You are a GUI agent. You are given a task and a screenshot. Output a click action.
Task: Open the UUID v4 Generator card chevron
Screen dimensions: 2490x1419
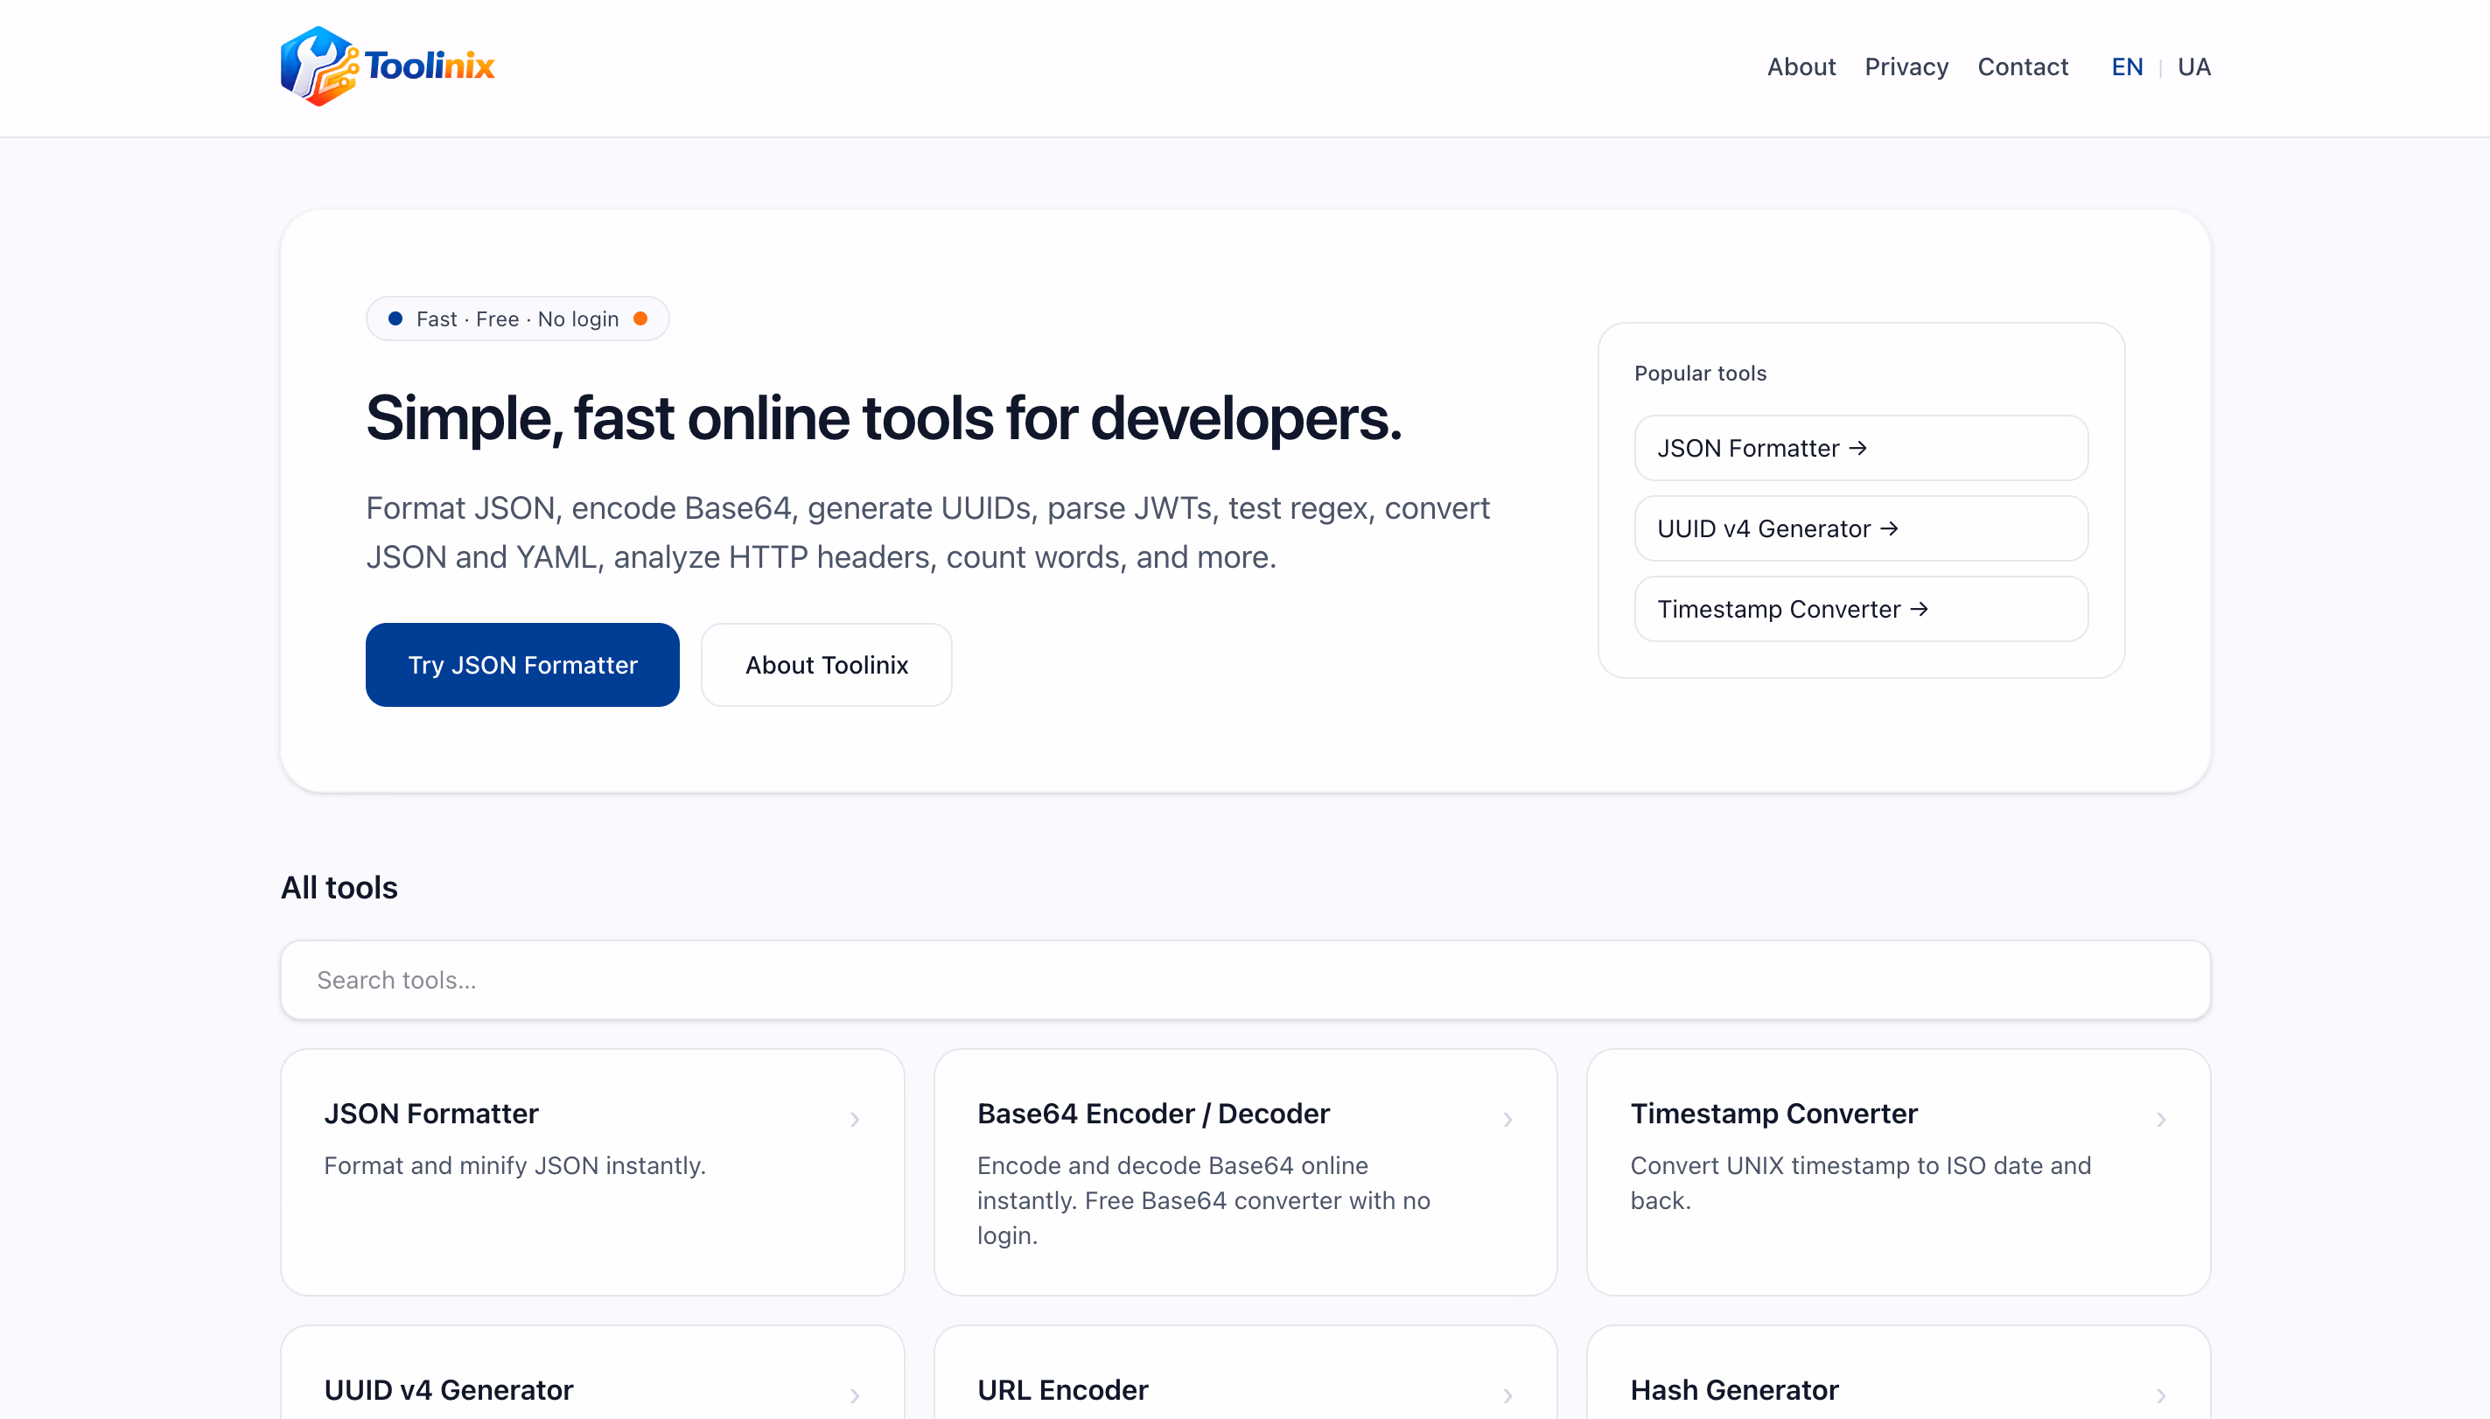pyautogui.click(x=855, y=1395)
